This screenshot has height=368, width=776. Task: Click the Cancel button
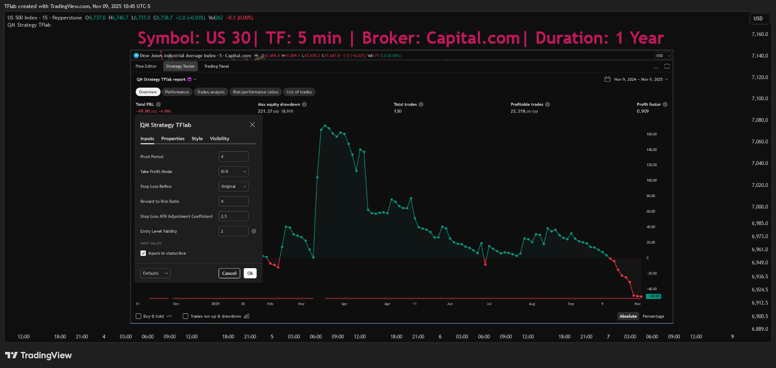click(x=229, y=273)
